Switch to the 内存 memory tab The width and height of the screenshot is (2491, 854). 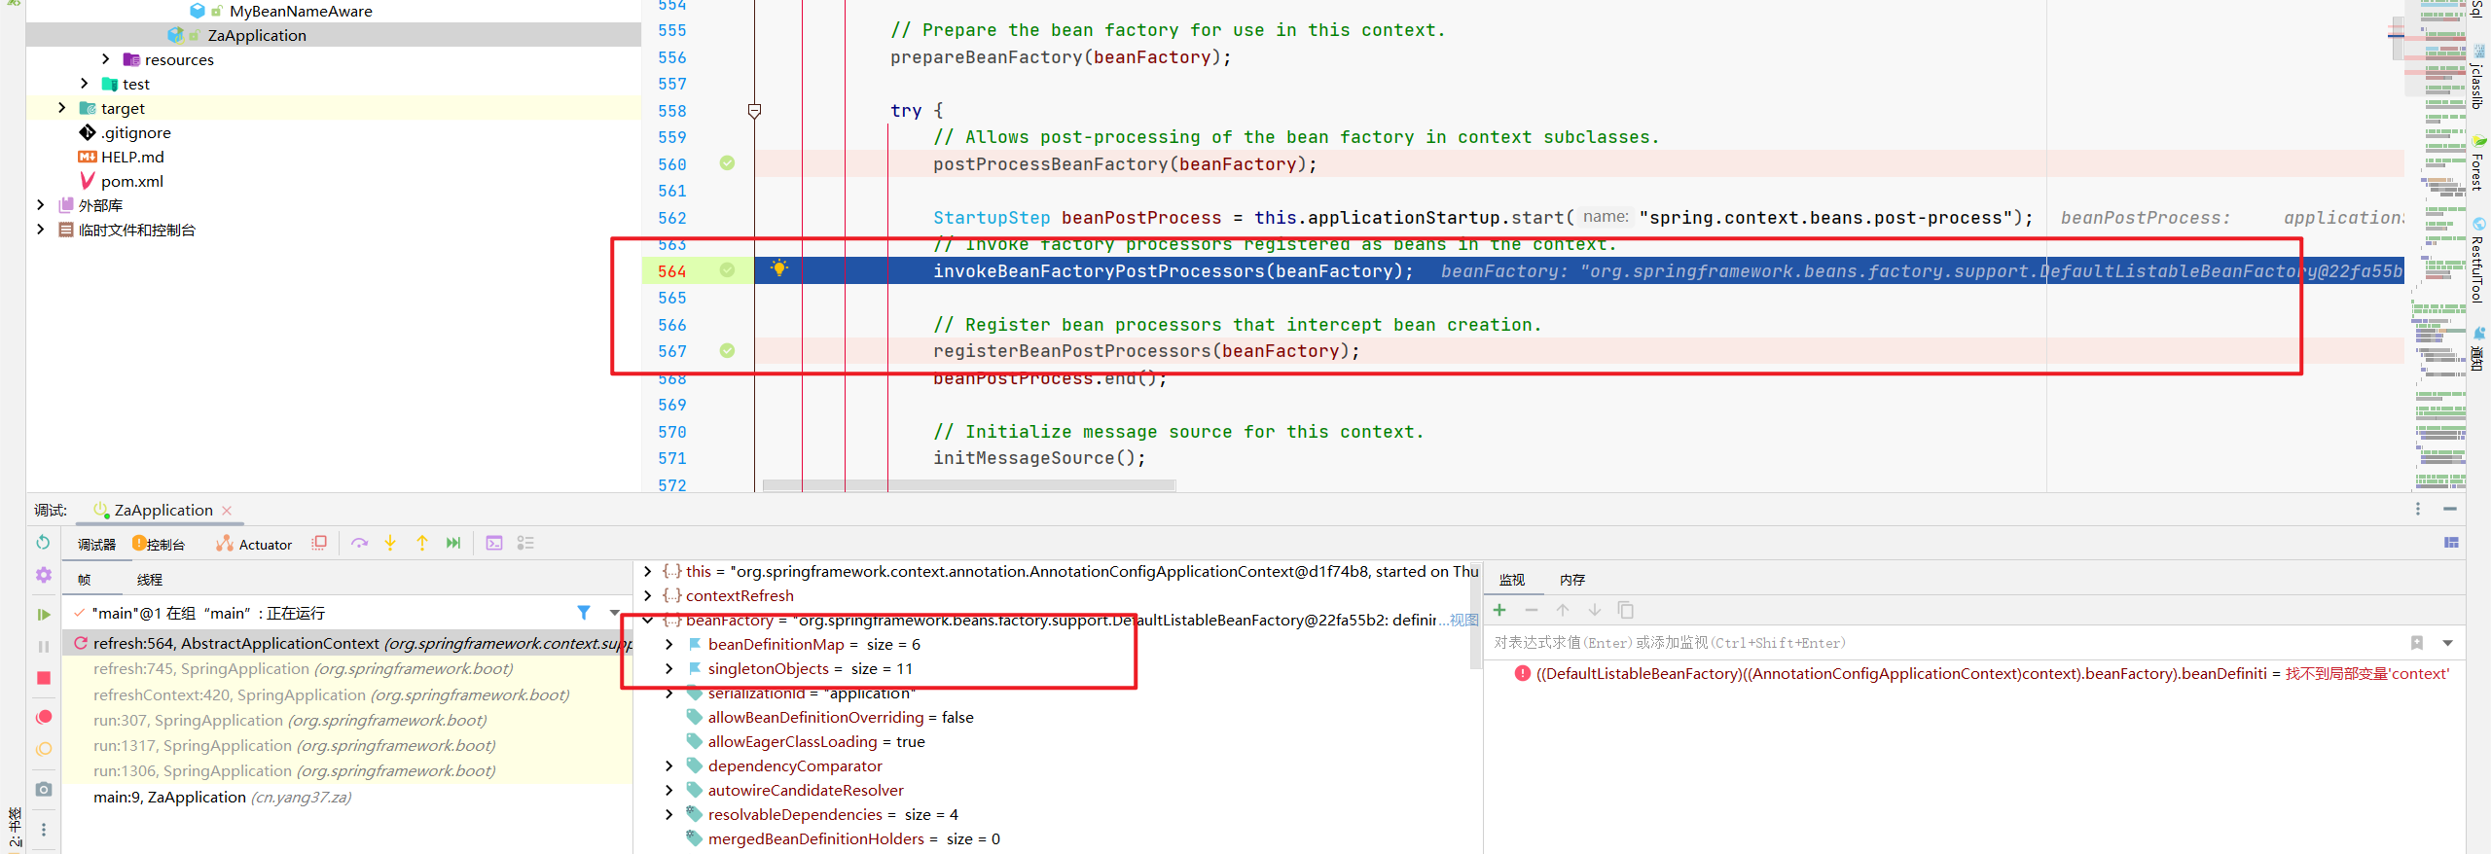1572,580
